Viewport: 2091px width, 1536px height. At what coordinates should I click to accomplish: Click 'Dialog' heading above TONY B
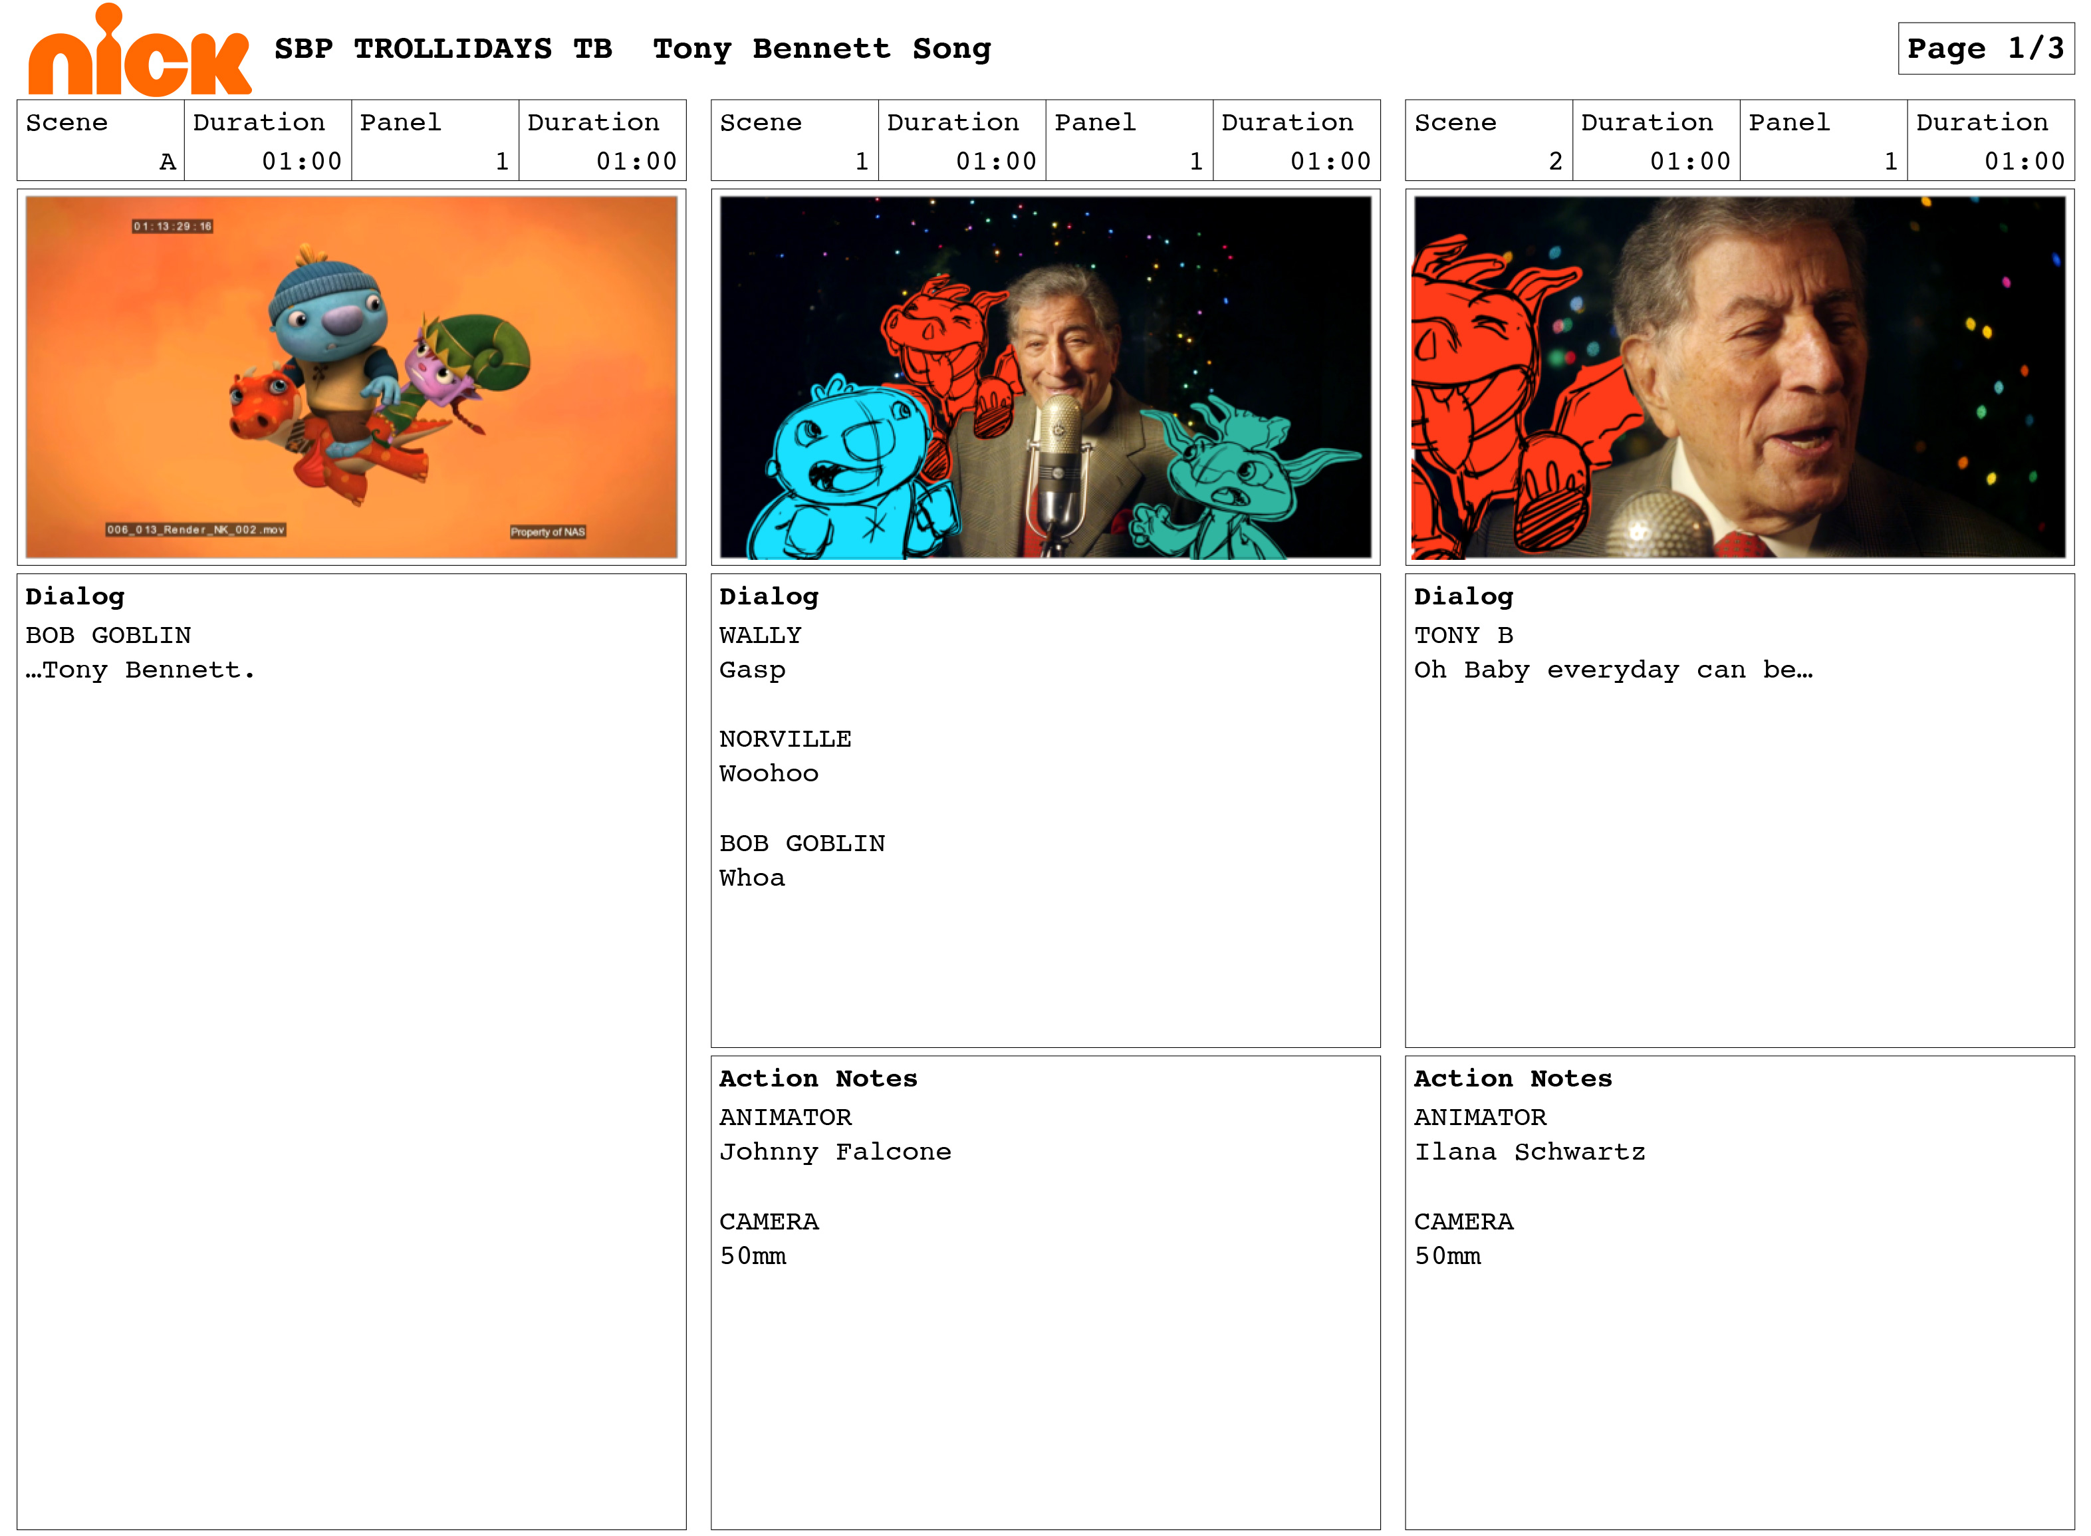[x=1463, y=597]
